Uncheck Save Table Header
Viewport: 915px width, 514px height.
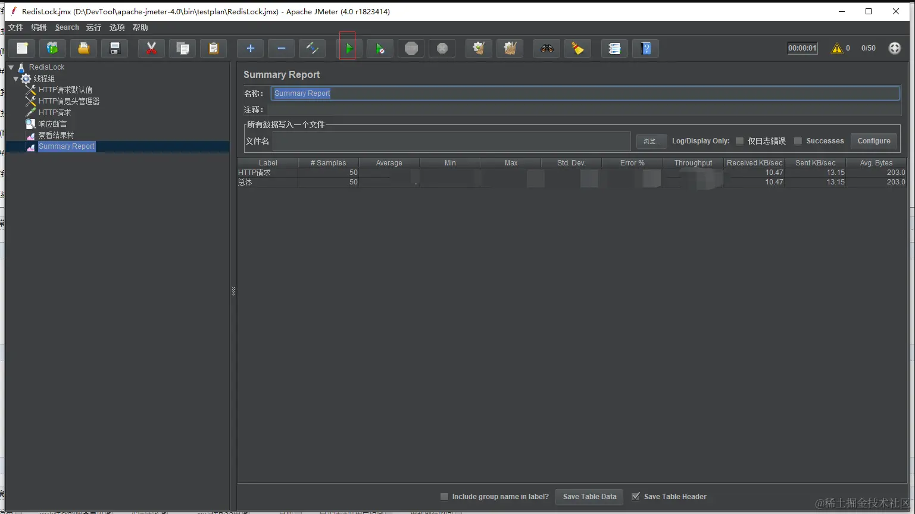coord(636,497)
